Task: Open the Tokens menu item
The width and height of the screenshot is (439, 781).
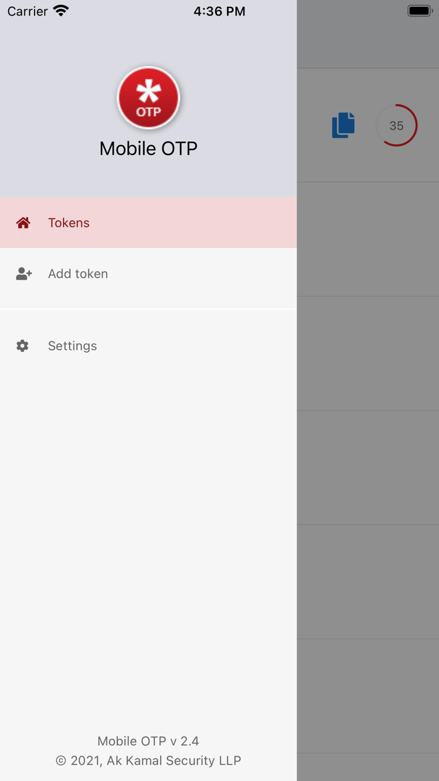Action: point(69,223)
